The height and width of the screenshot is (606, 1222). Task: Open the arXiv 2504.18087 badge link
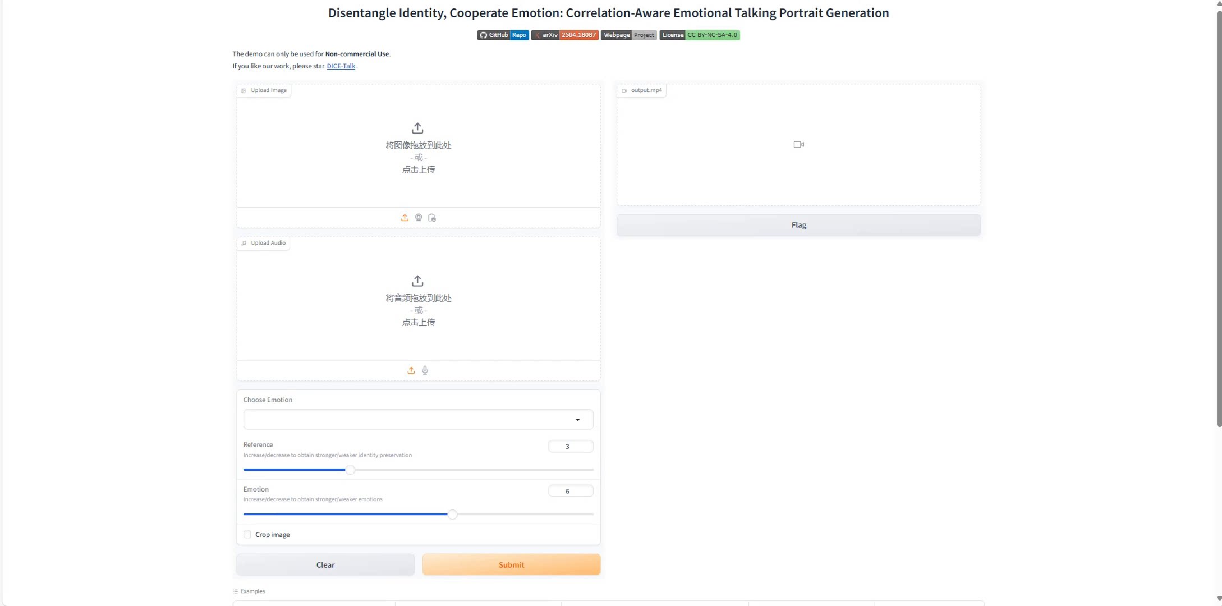point(564,35)
